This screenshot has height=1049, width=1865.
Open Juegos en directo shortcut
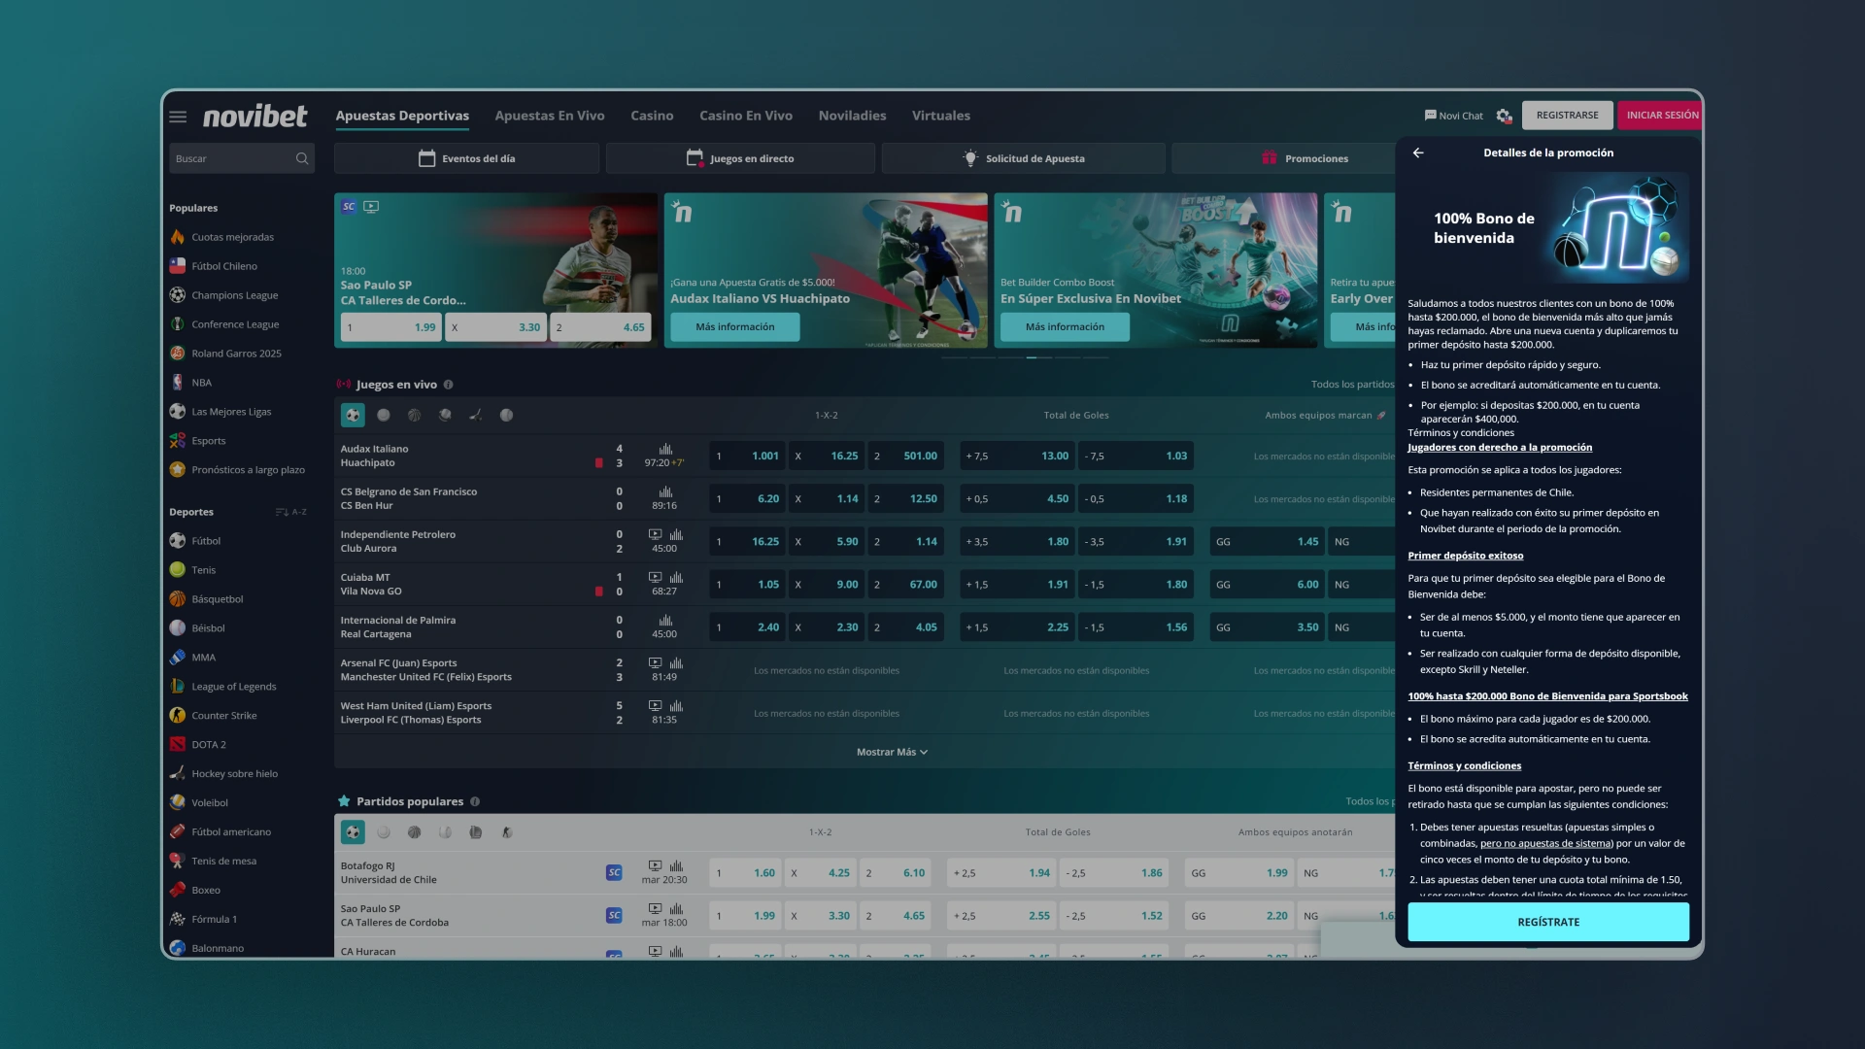(x=740, y=158)
